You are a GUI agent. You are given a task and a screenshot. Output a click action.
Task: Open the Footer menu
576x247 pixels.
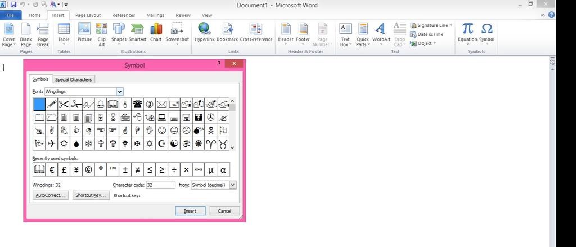tap(303, 34)
